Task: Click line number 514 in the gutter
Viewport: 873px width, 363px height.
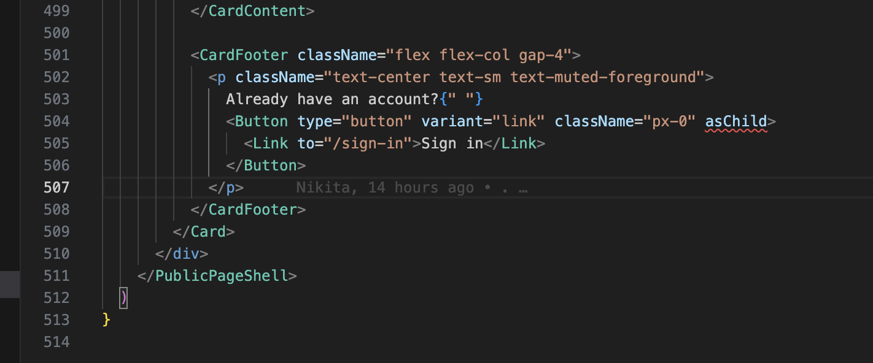Action: [x=56, y=342]
